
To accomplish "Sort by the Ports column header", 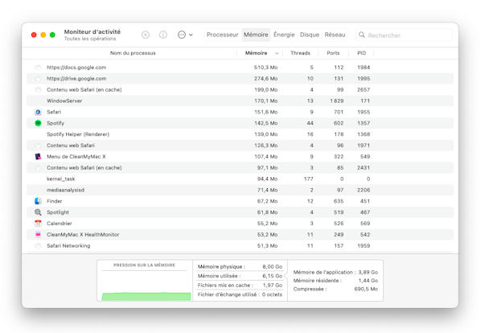I will click(x=333, y=53).
